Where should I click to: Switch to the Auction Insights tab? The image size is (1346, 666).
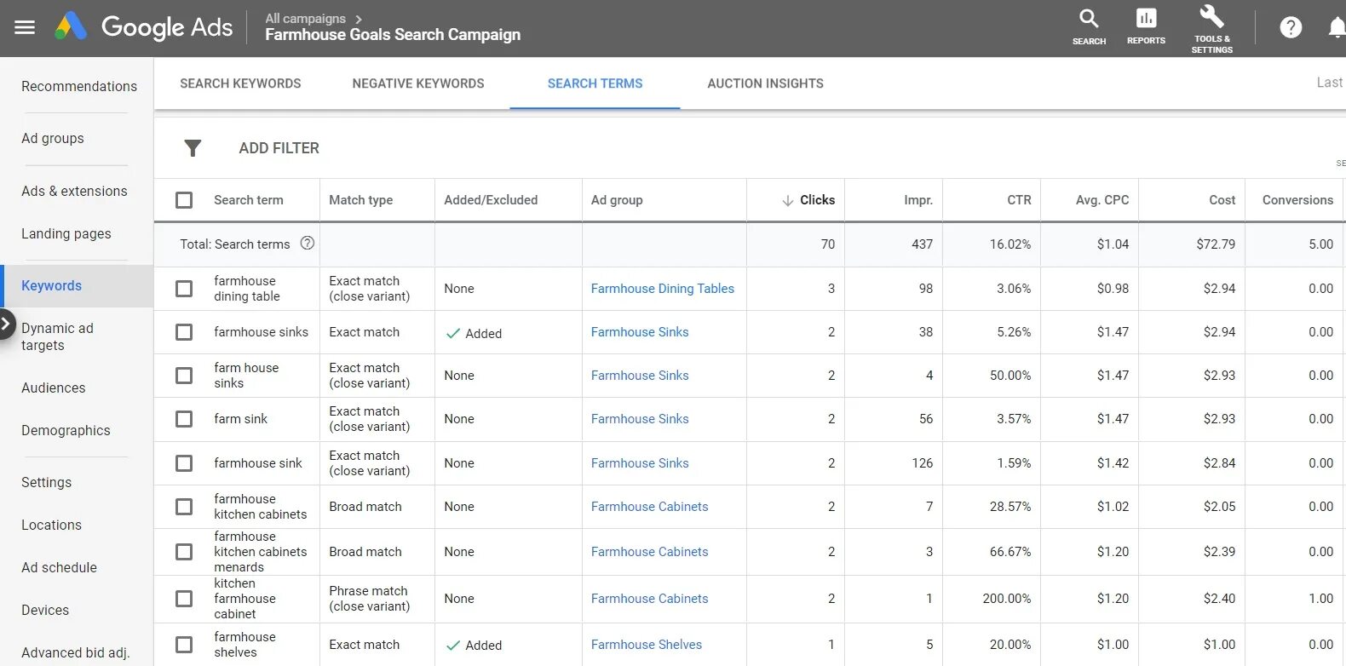point(765,83)
